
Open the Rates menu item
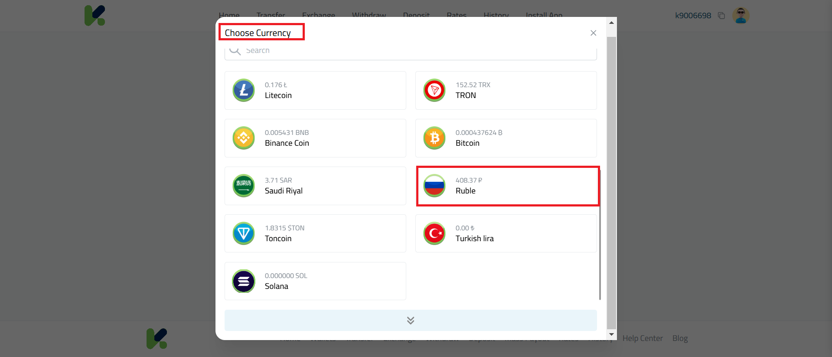pos(457,15)
